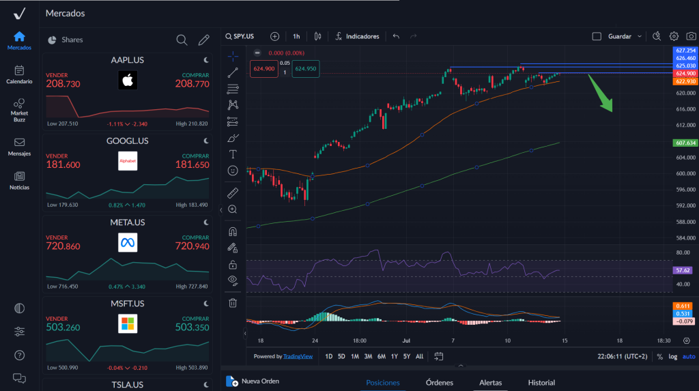Open the Market Buzz section
699x391 pixels.
pyautogui.click(x=19, y=110)
